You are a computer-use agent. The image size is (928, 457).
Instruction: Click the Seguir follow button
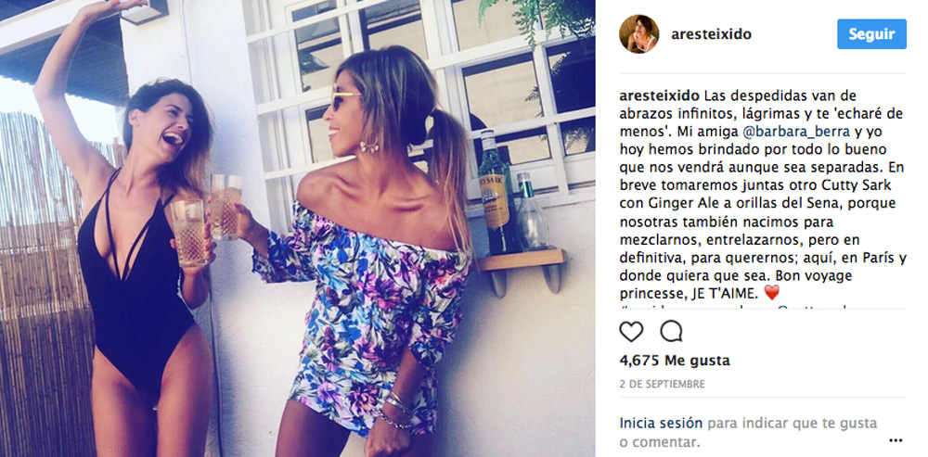pos(871,34)
